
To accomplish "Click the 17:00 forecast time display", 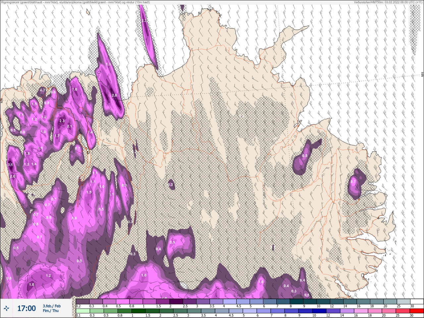I will coord(26,308).
